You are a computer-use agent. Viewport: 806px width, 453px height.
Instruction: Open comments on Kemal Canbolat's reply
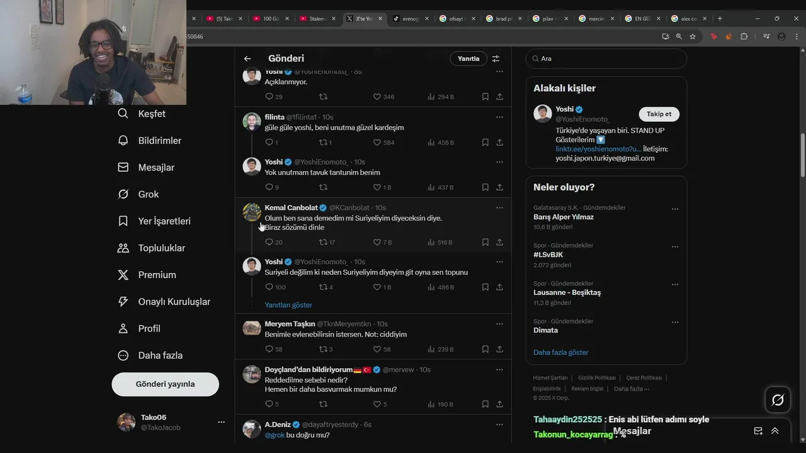274,242
